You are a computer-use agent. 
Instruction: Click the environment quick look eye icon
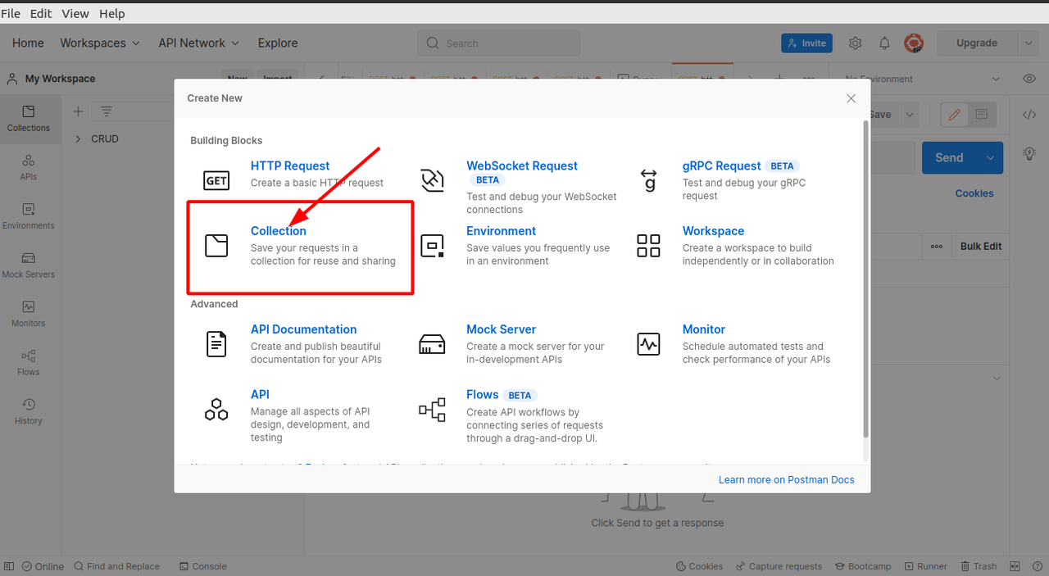[1029, 79]
